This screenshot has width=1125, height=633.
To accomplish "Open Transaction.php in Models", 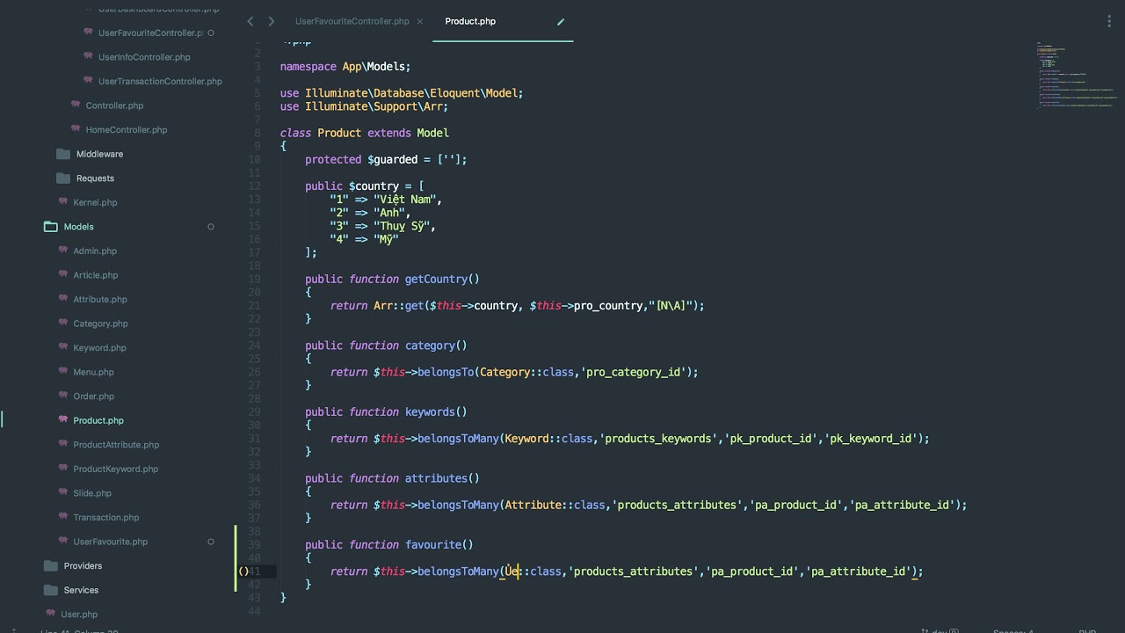I will [106, 517].
